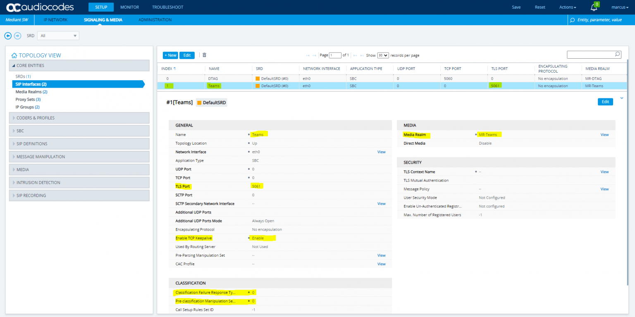Expand the Message Manipulation section
Image resolution: width=635 pixels, height=317 pixels.
click(x=79, y=157)
